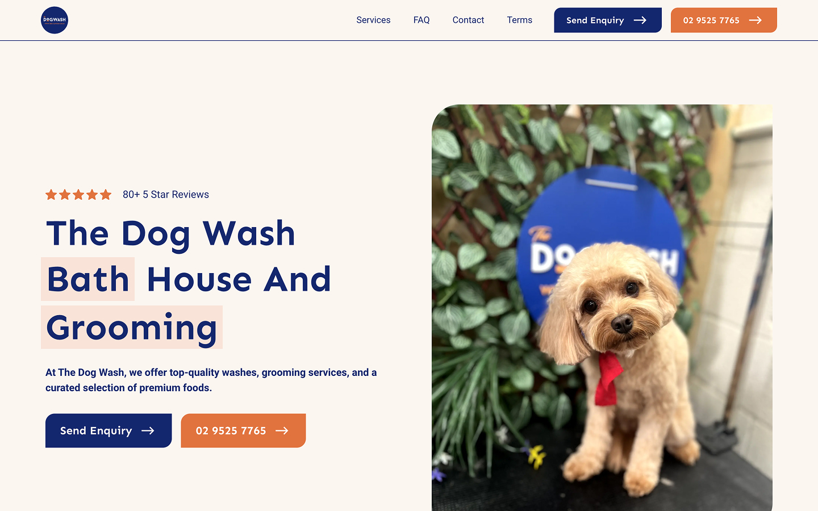The image size is (818, 511).
Task: Click arrow icon in header phone number button
Action: (756, 20)
